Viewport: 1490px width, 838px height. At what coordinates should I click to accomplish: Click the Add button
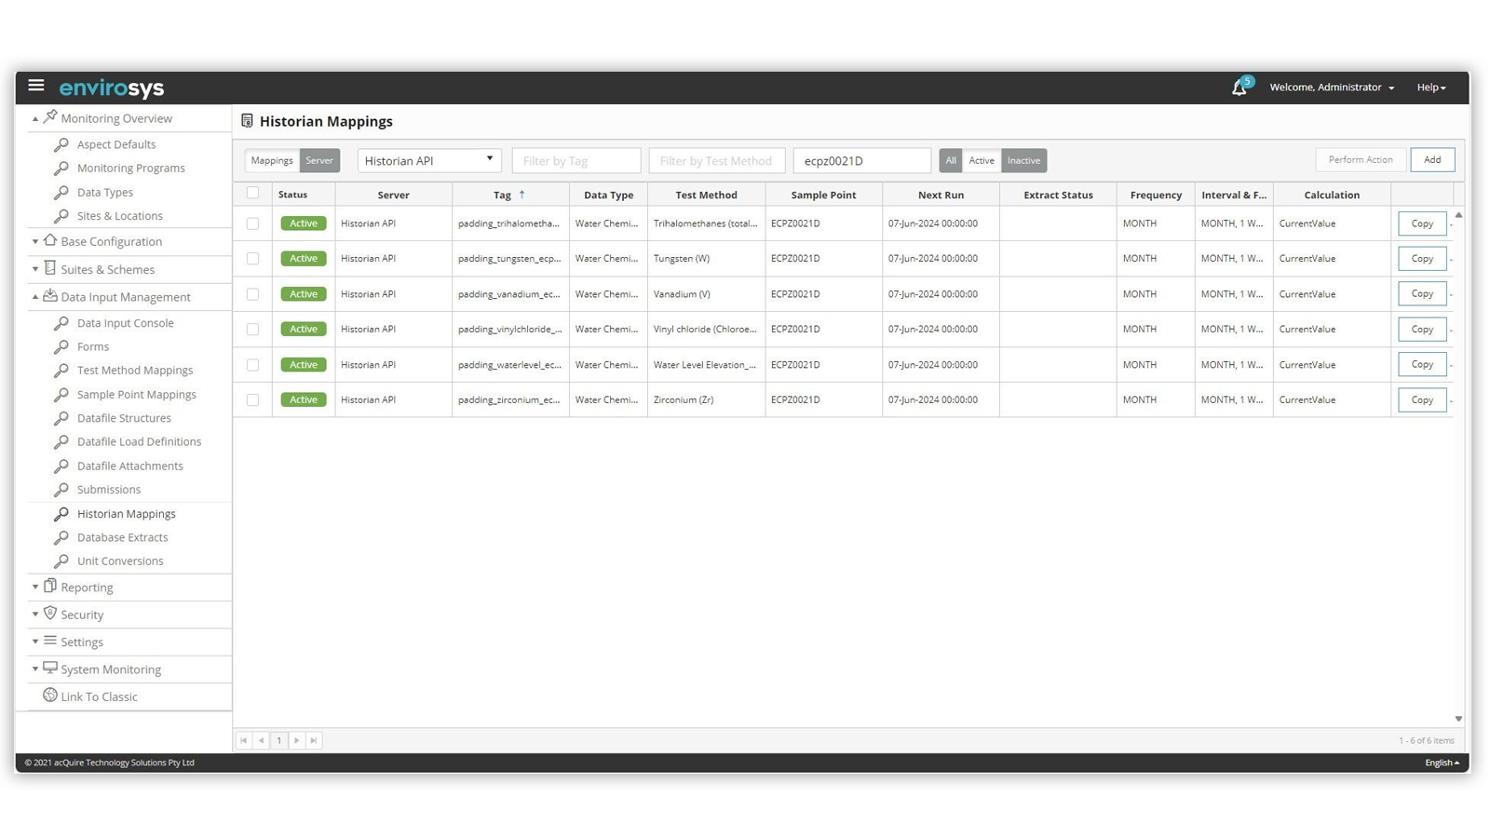click(x=1431, y=160)
